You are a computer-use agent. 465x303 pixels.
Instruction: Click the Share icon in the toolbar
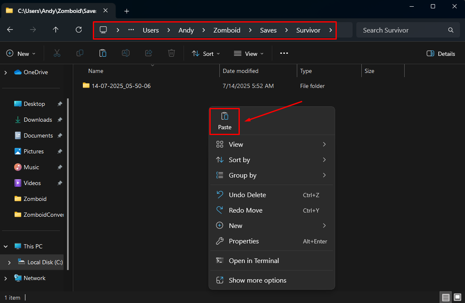point(148,53)
